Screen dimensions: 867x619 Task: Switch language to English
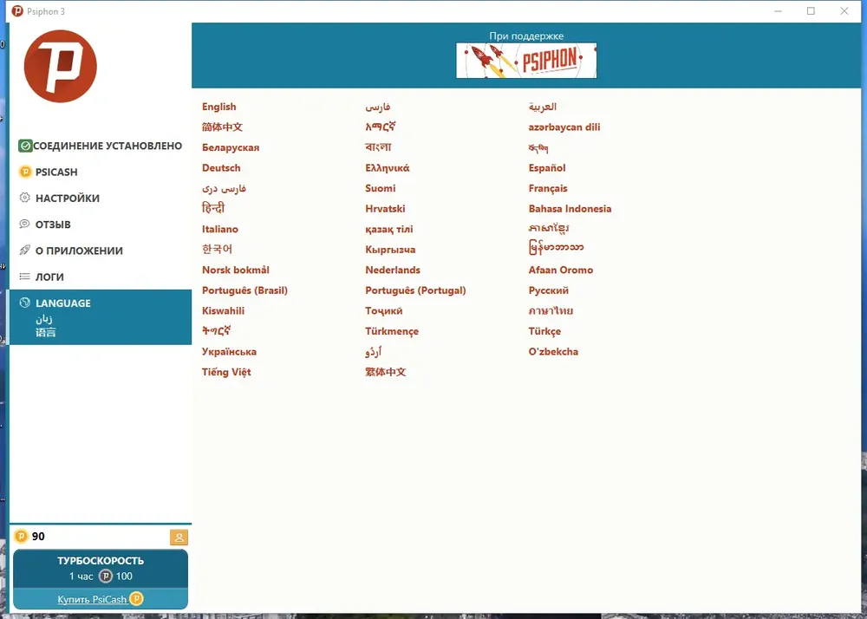[219, 107]
